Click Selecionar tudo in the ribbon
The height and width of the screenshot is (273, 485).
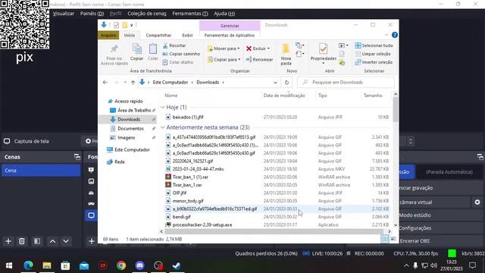click(x=374, y=45)
